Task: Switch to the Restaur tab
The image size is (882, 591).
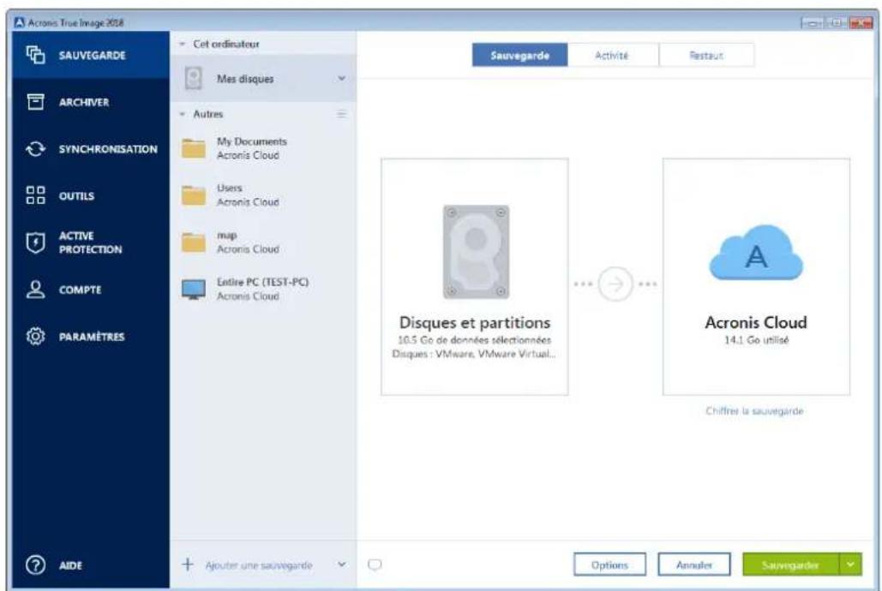Action: tap(706, 55)
